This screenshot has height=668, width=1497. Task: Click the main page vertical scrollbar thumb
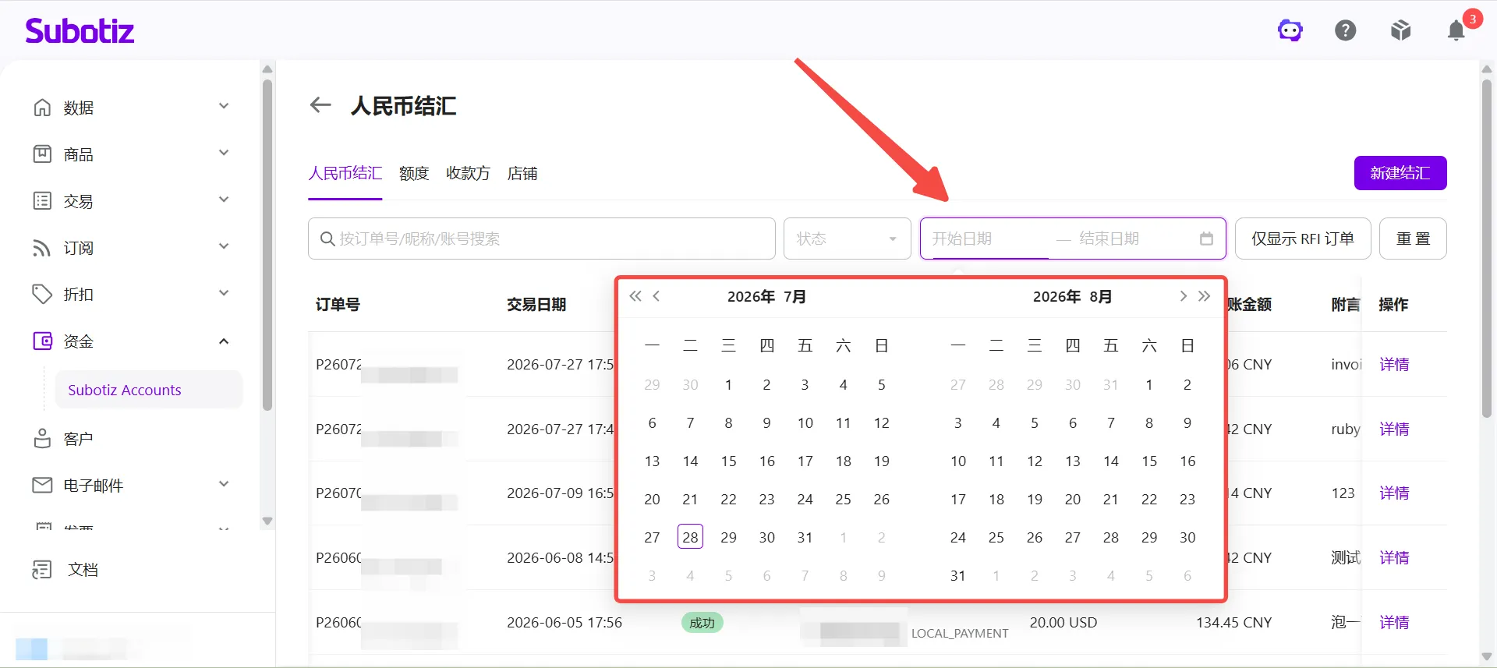pyautogui.click(x=1487, y=248)
